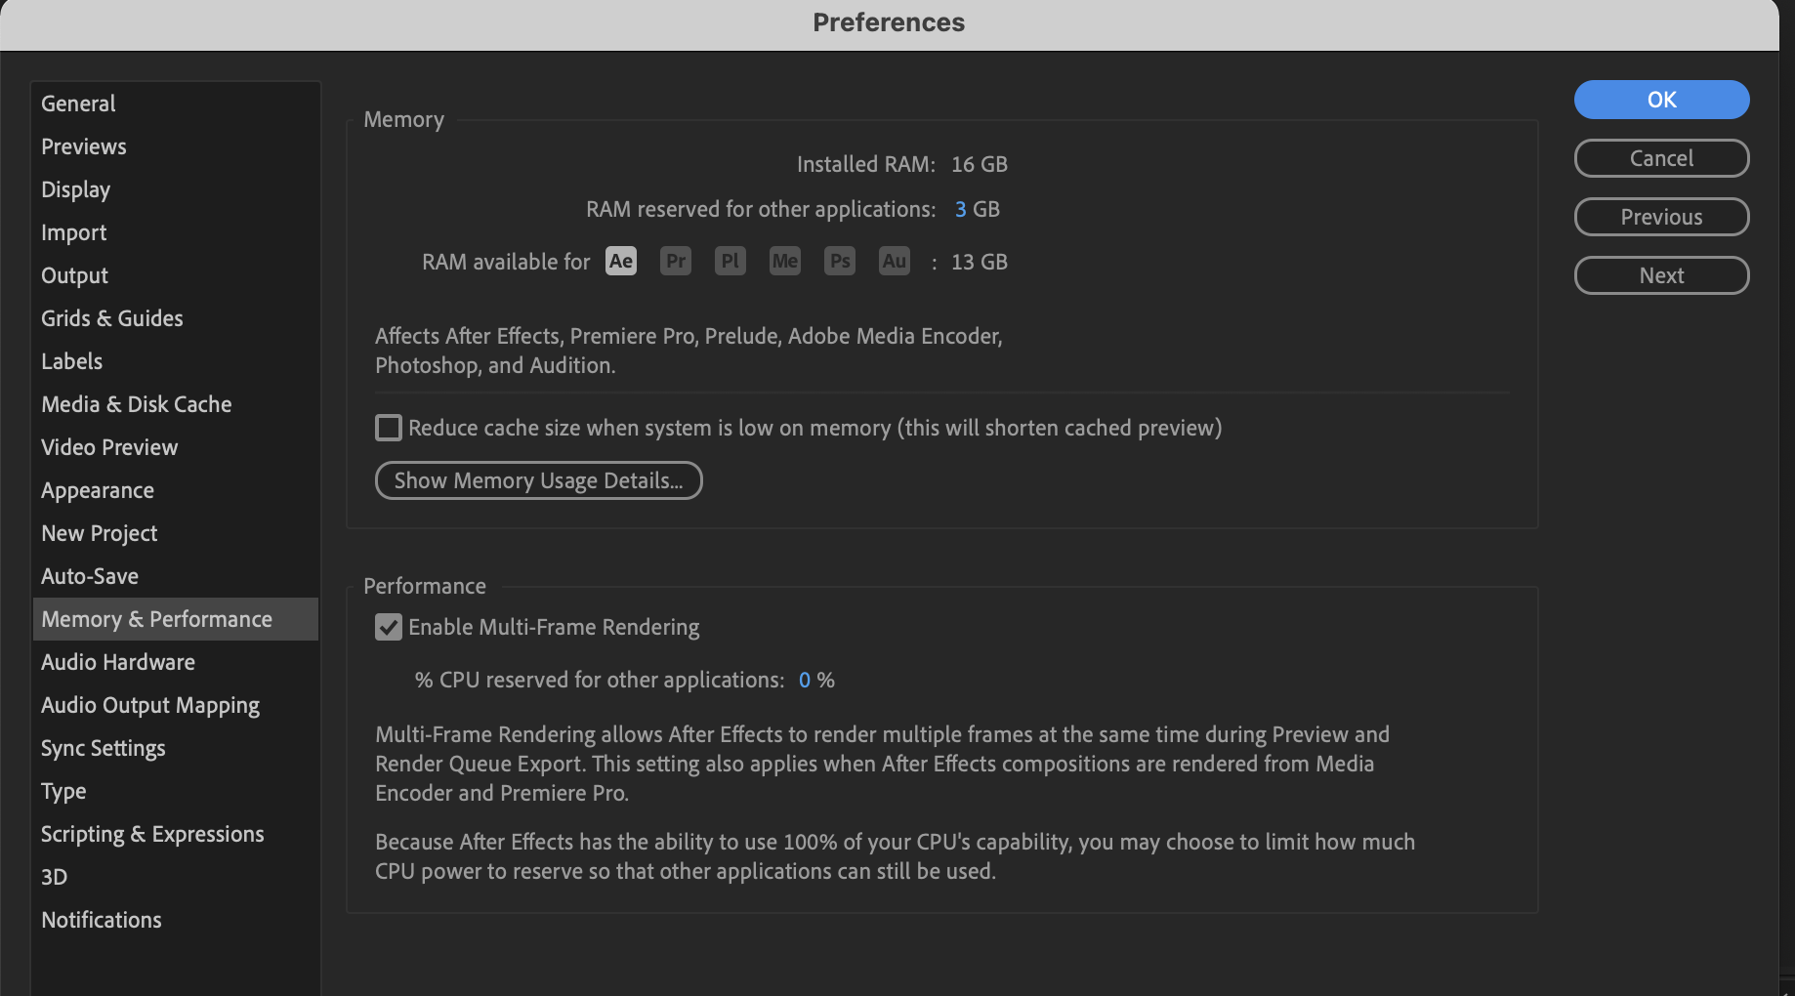This screenshot has height=996, width=1795.
Task: Open the Auto-Save preferences
Action: 90,575
